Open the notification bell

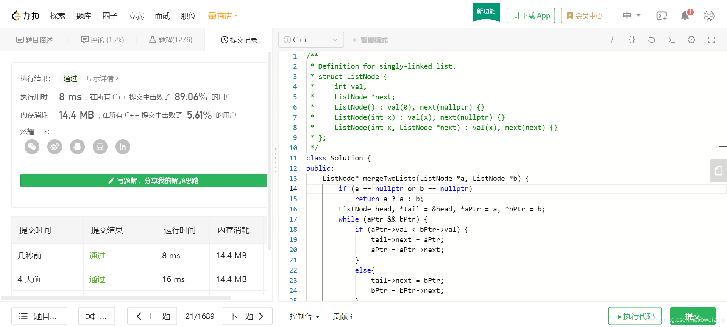[685, 15]
